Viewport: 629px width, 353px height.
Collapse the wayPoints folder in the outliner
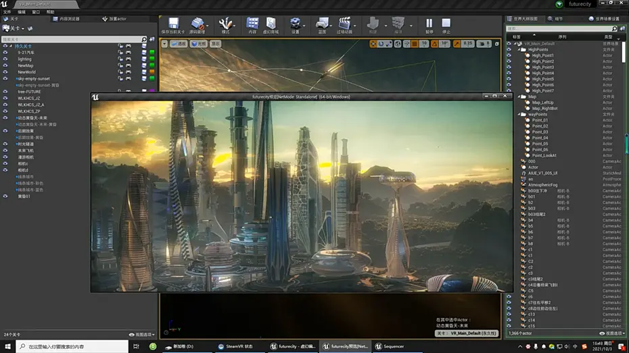click(x=519, y=114)
